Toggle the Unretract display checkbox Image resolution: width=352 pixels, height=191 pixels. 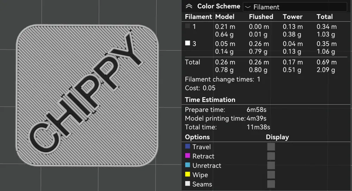271,165
